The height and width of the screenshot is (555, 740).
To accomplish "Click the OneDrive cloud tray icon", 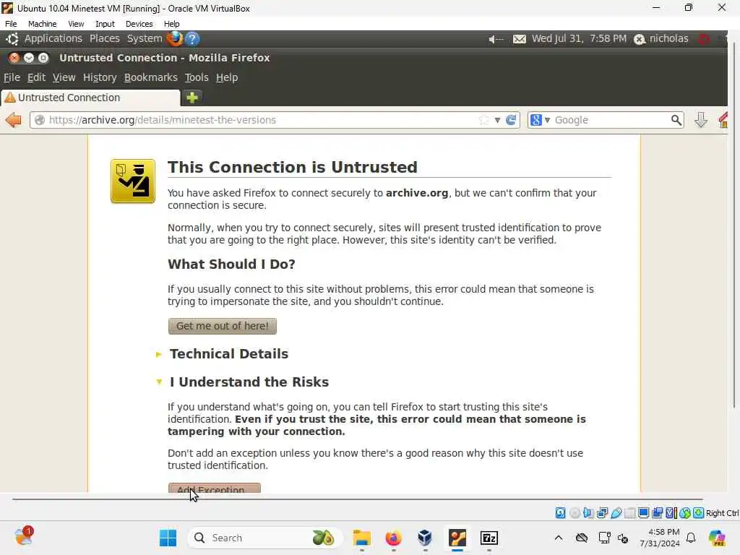I will click(582, 538).
